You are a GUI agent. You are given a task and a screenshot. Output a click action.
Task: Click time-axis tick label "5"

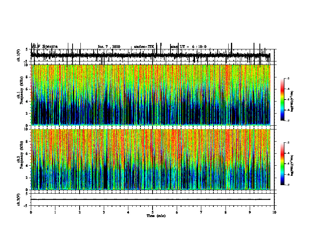153,212
